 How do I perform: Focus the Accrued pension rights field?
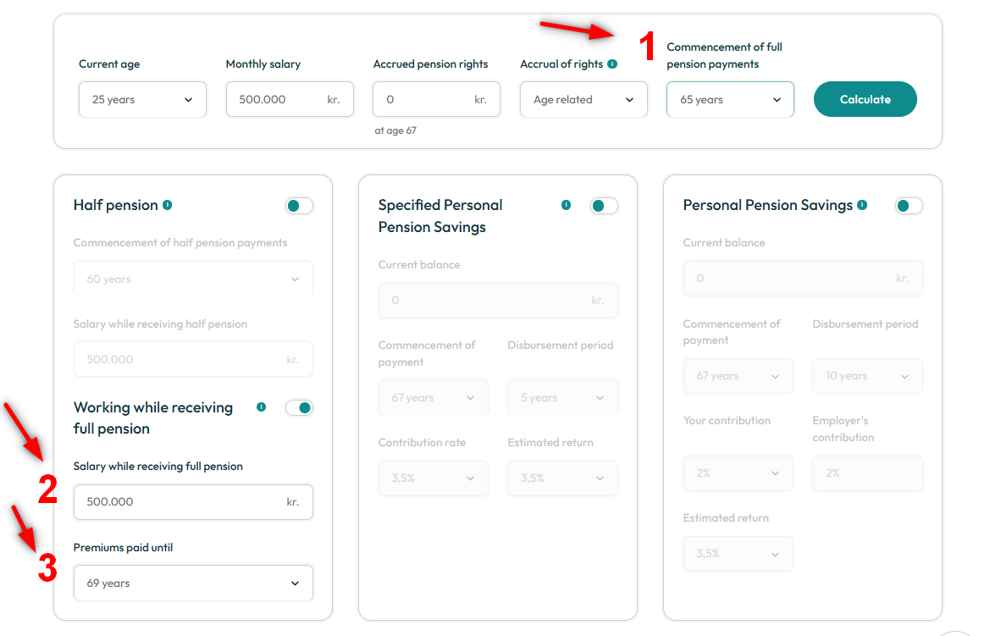[x=437, y=99]
